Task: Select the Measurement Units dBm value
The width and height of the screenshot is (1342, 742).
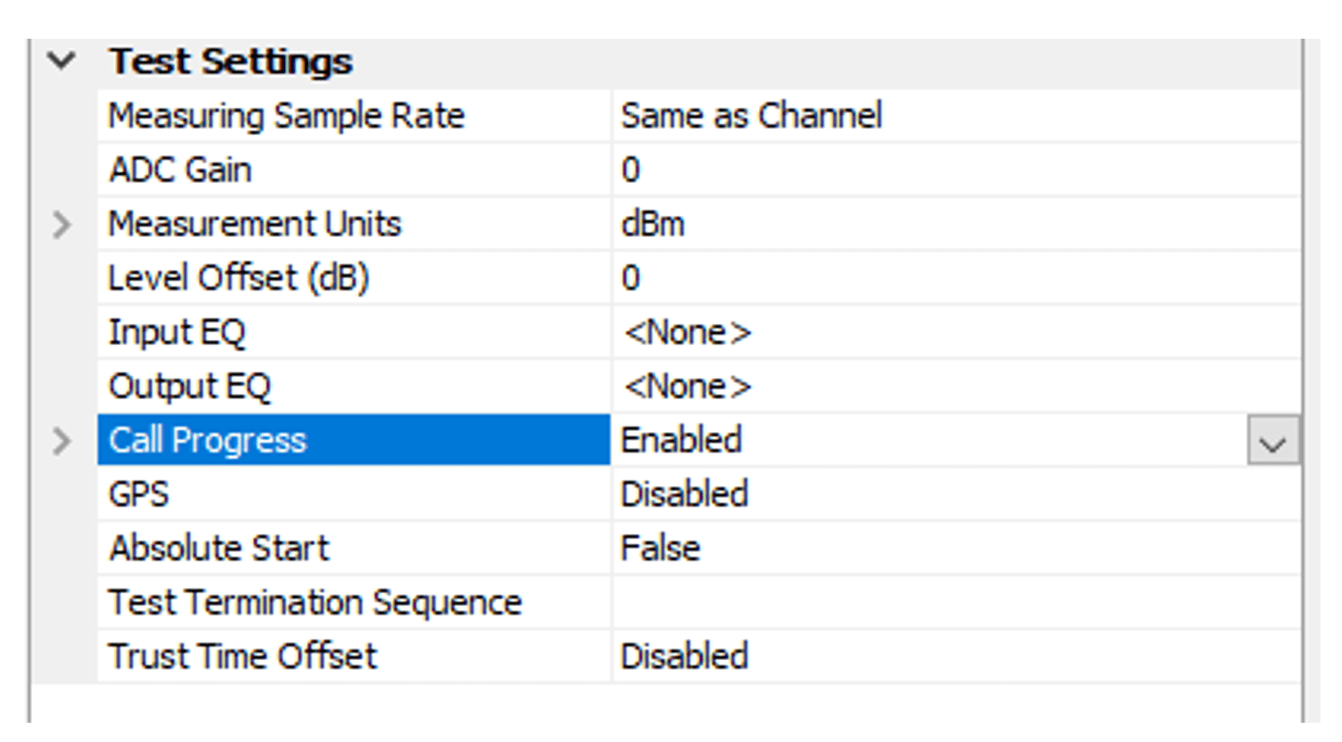Action: 653,225
